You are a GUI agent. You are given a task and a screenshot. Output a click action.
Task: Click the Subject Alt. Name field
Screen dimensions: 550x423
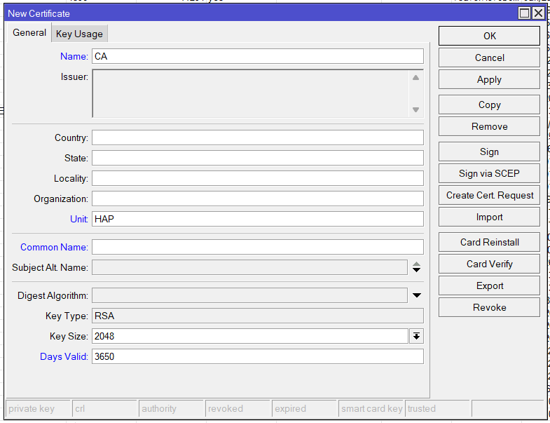pos(249,268)
